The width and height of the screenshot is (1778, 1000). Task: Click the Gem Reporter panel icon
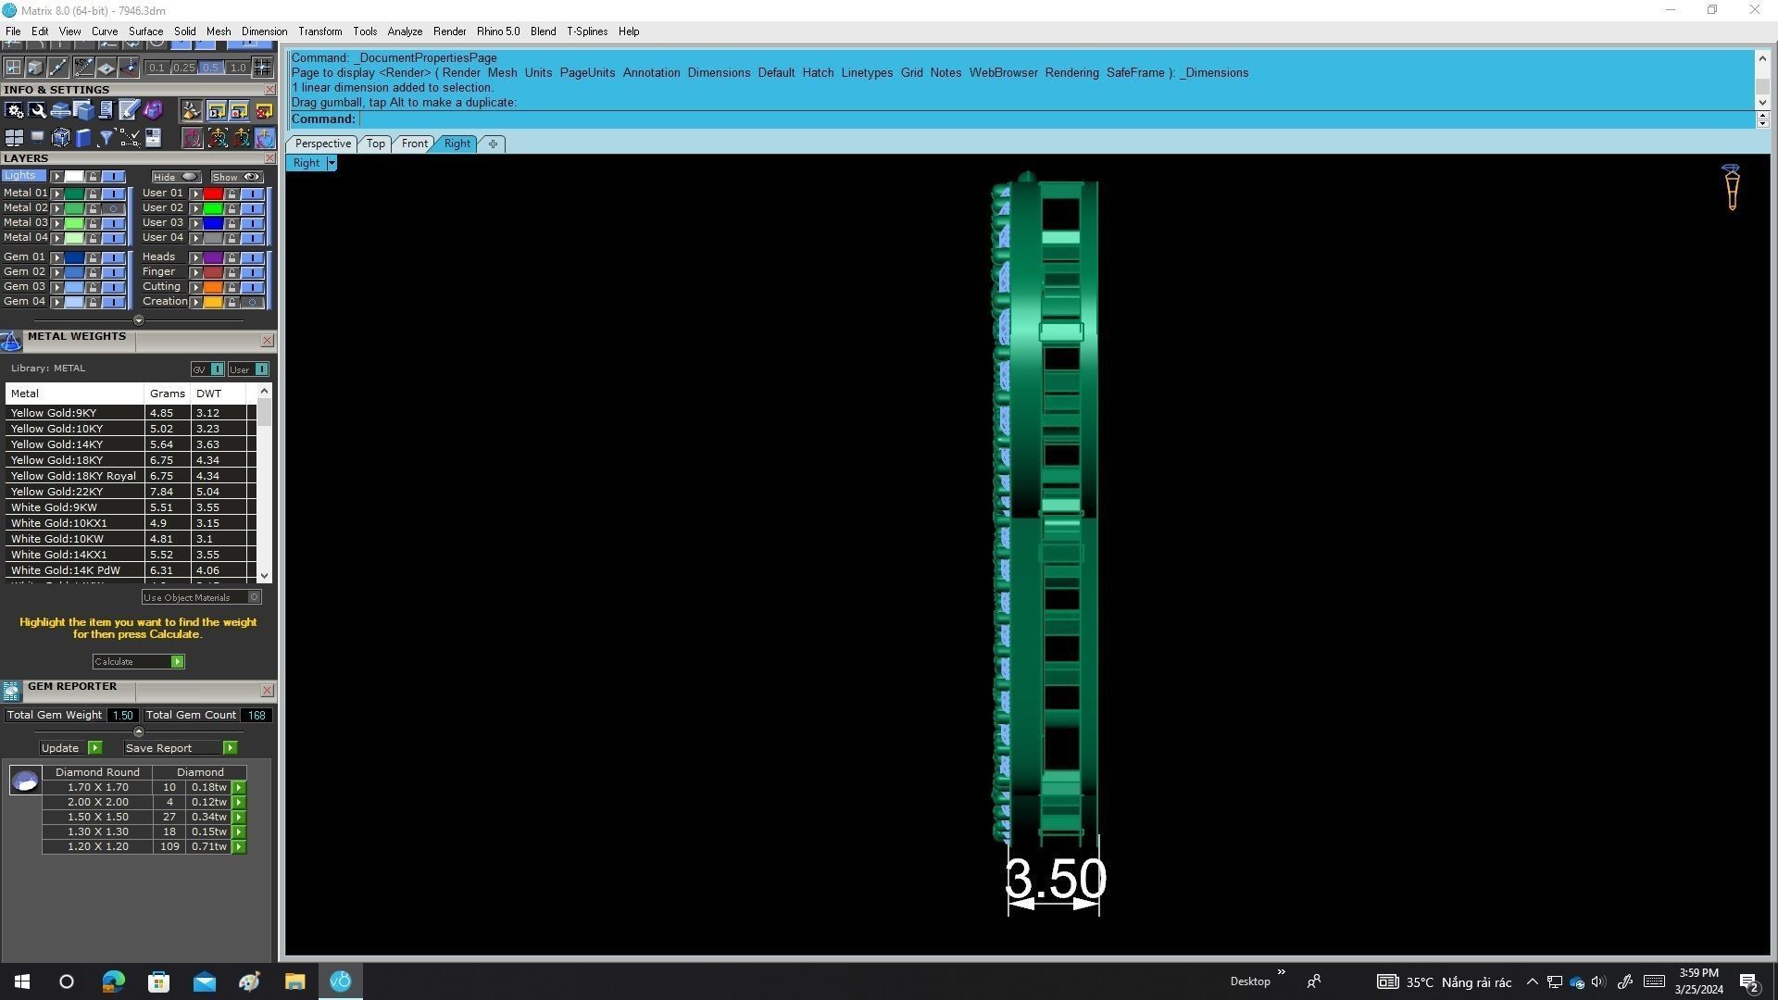[11, 692]
